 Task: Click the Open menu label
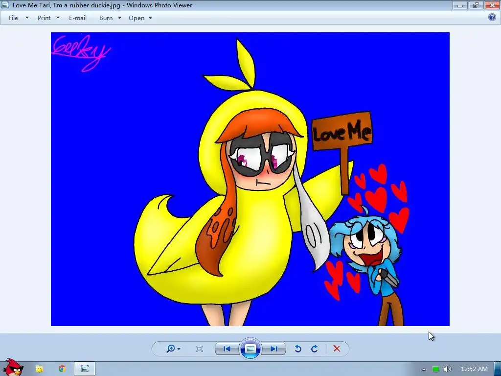(x=137, y=18)
